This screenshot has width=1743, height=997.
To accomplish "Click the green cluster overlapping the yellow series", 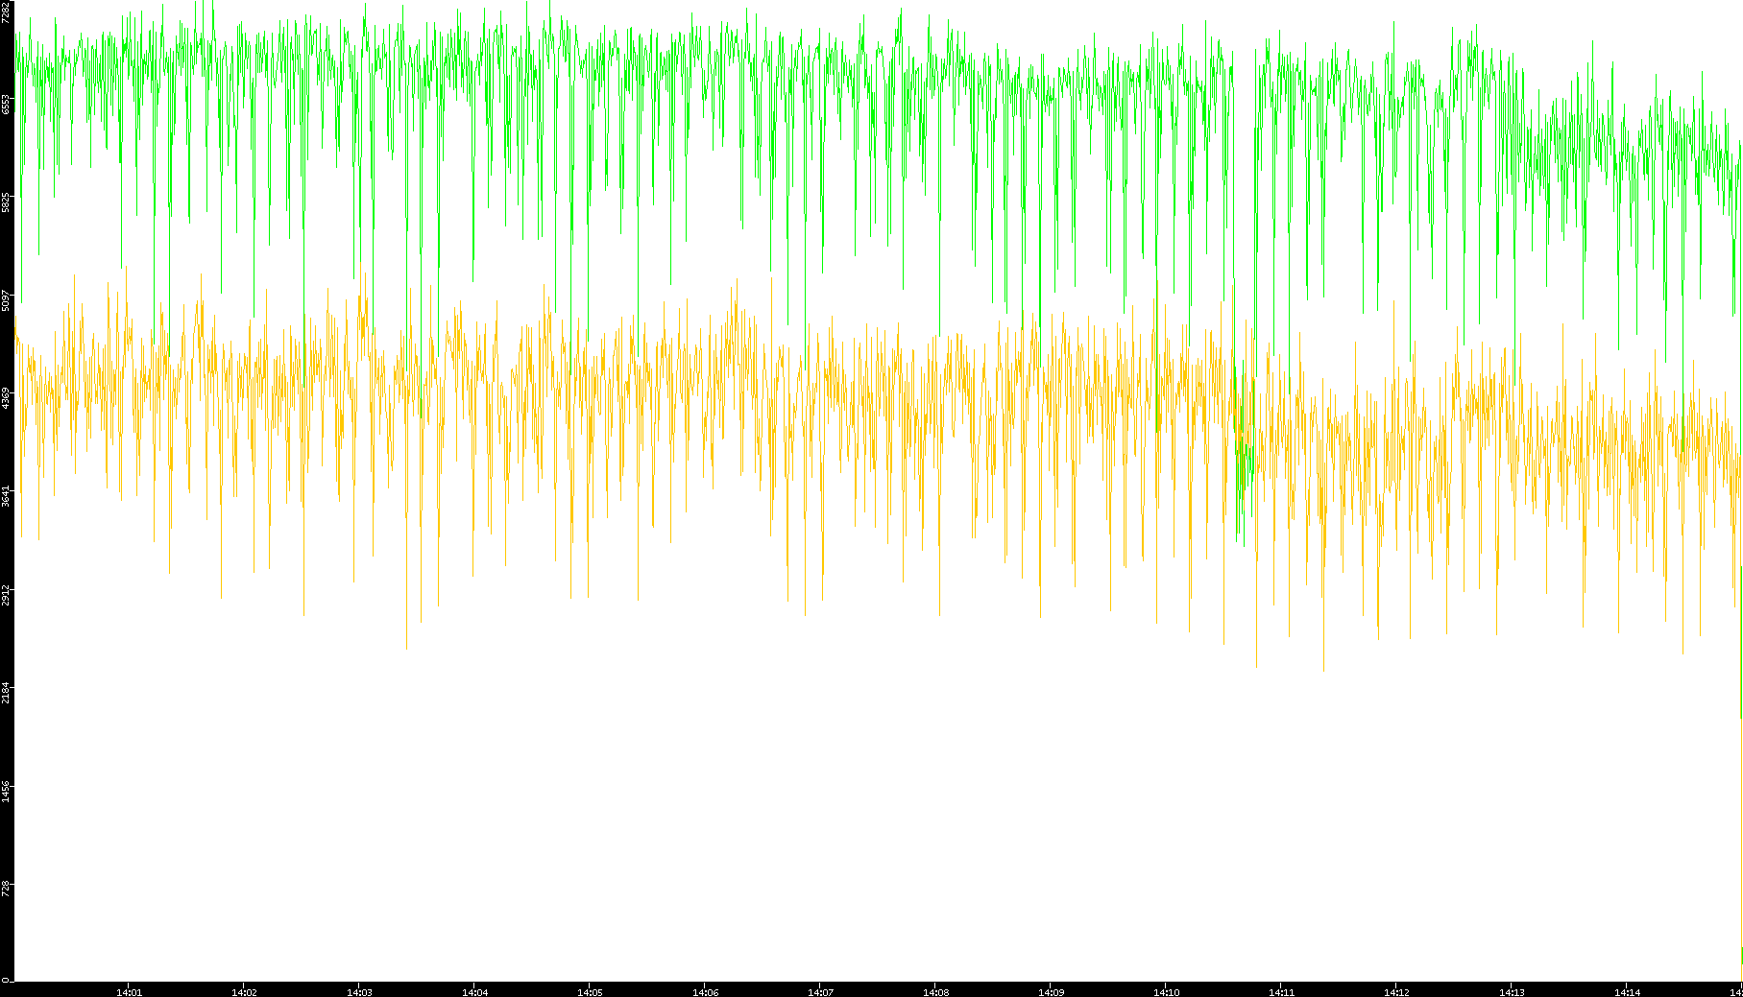I will coord(1243,451).
